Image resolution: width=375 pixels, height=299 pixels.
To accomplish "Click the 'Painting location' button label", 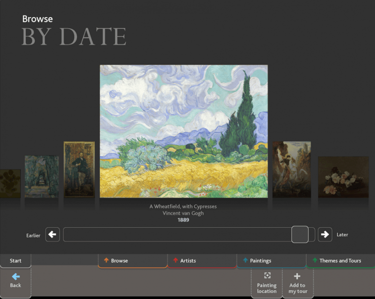I will click(267, 288).
